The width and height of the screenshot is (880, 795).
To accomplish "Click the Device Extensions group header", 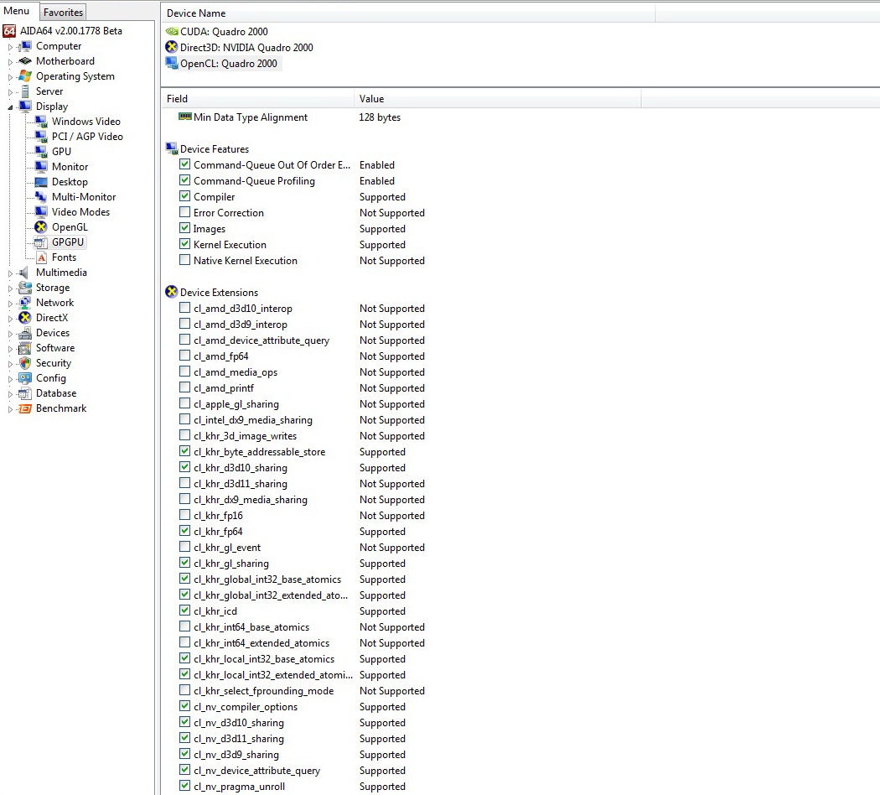I will coord(219,293).
